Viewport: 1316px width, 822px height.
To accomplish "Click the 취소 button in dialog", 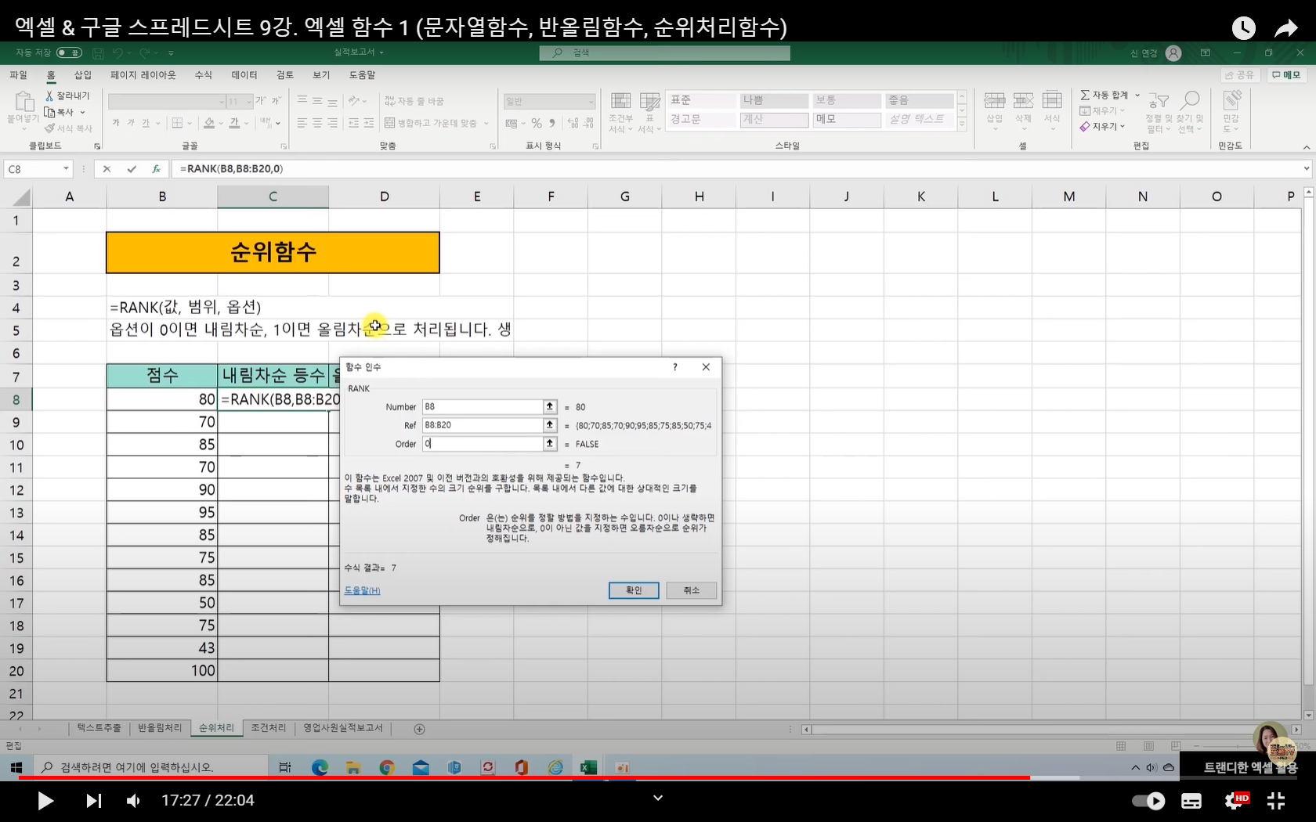I will click(691, 590).
